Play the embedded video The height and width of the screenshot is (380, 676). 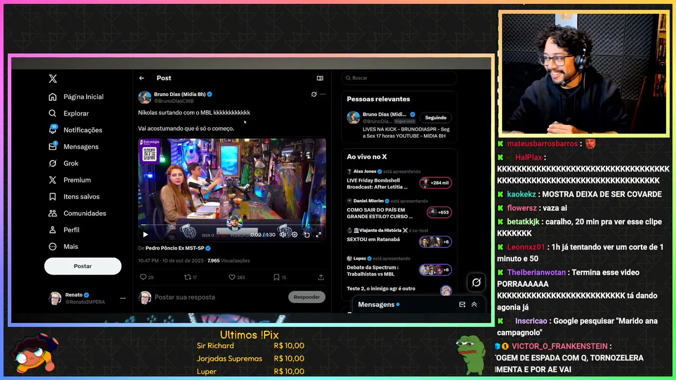[x=145, y=235]
